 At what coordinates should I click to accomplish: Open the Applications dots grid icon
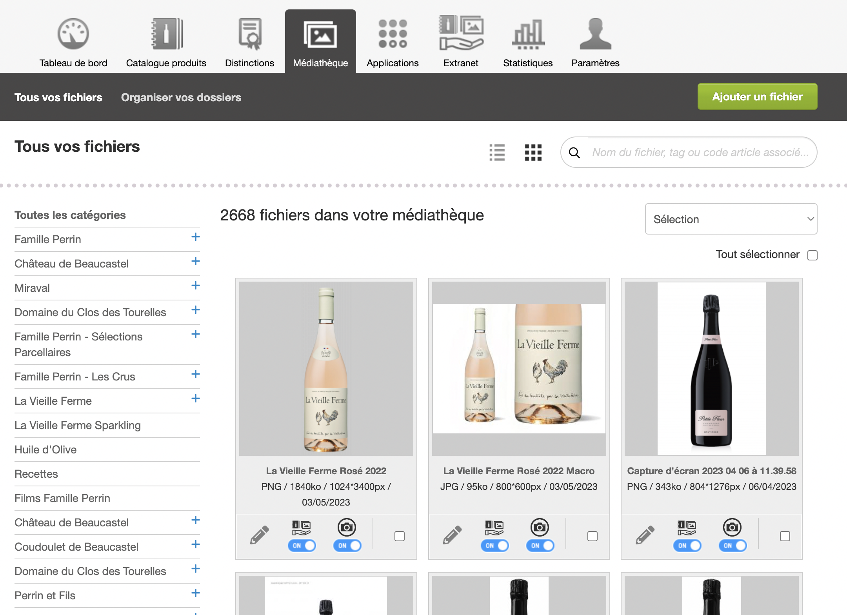click(x=393, y=34)
